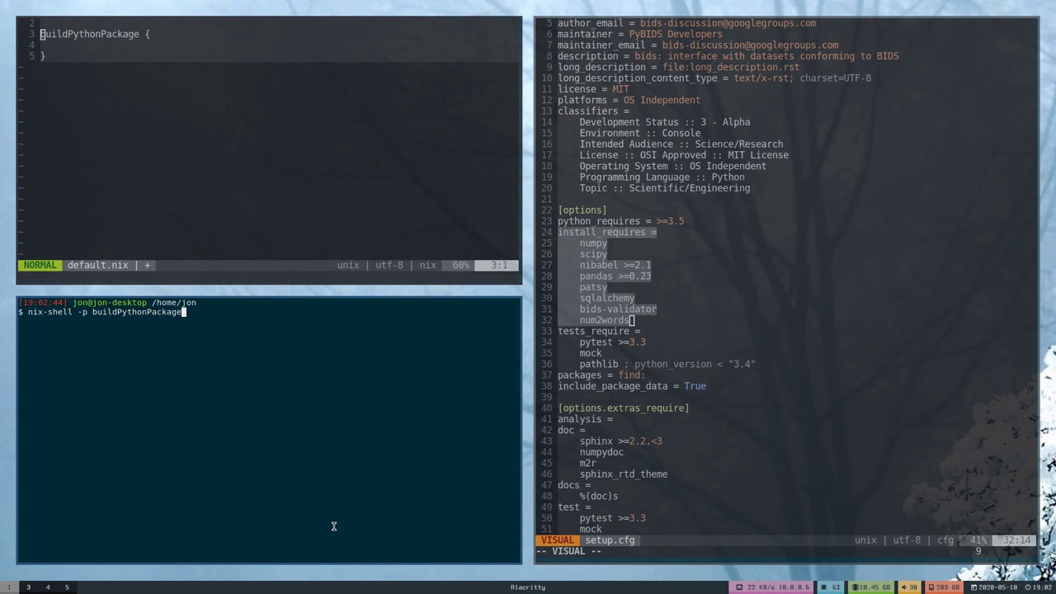Click the '[options.extras_require]' section header

[x=623, y=408]
